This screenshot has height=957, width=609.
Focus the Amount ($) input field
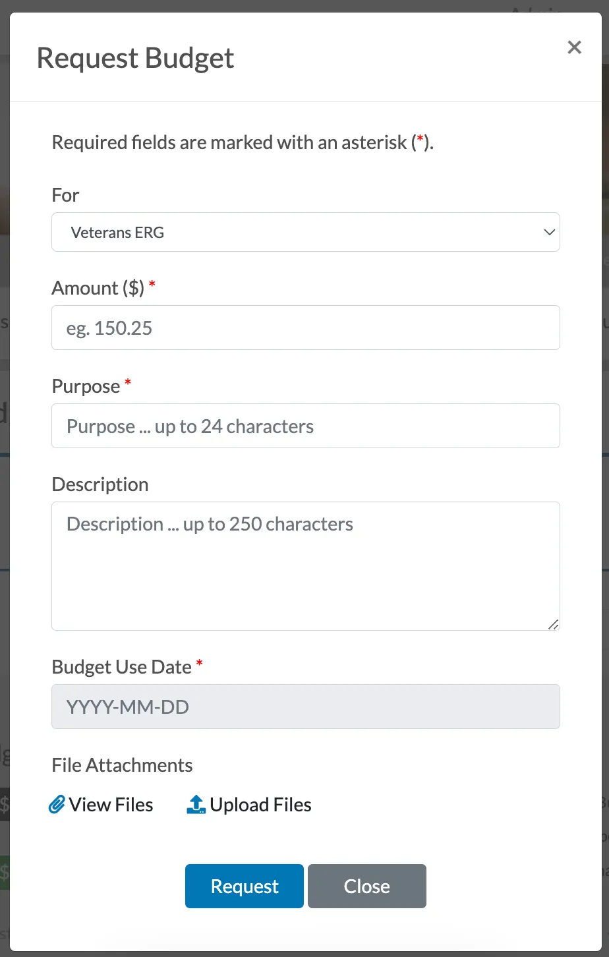click(305, 328)
